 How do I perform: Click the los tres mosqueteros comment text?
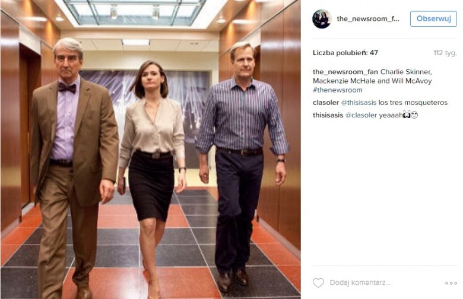(413, 103)
